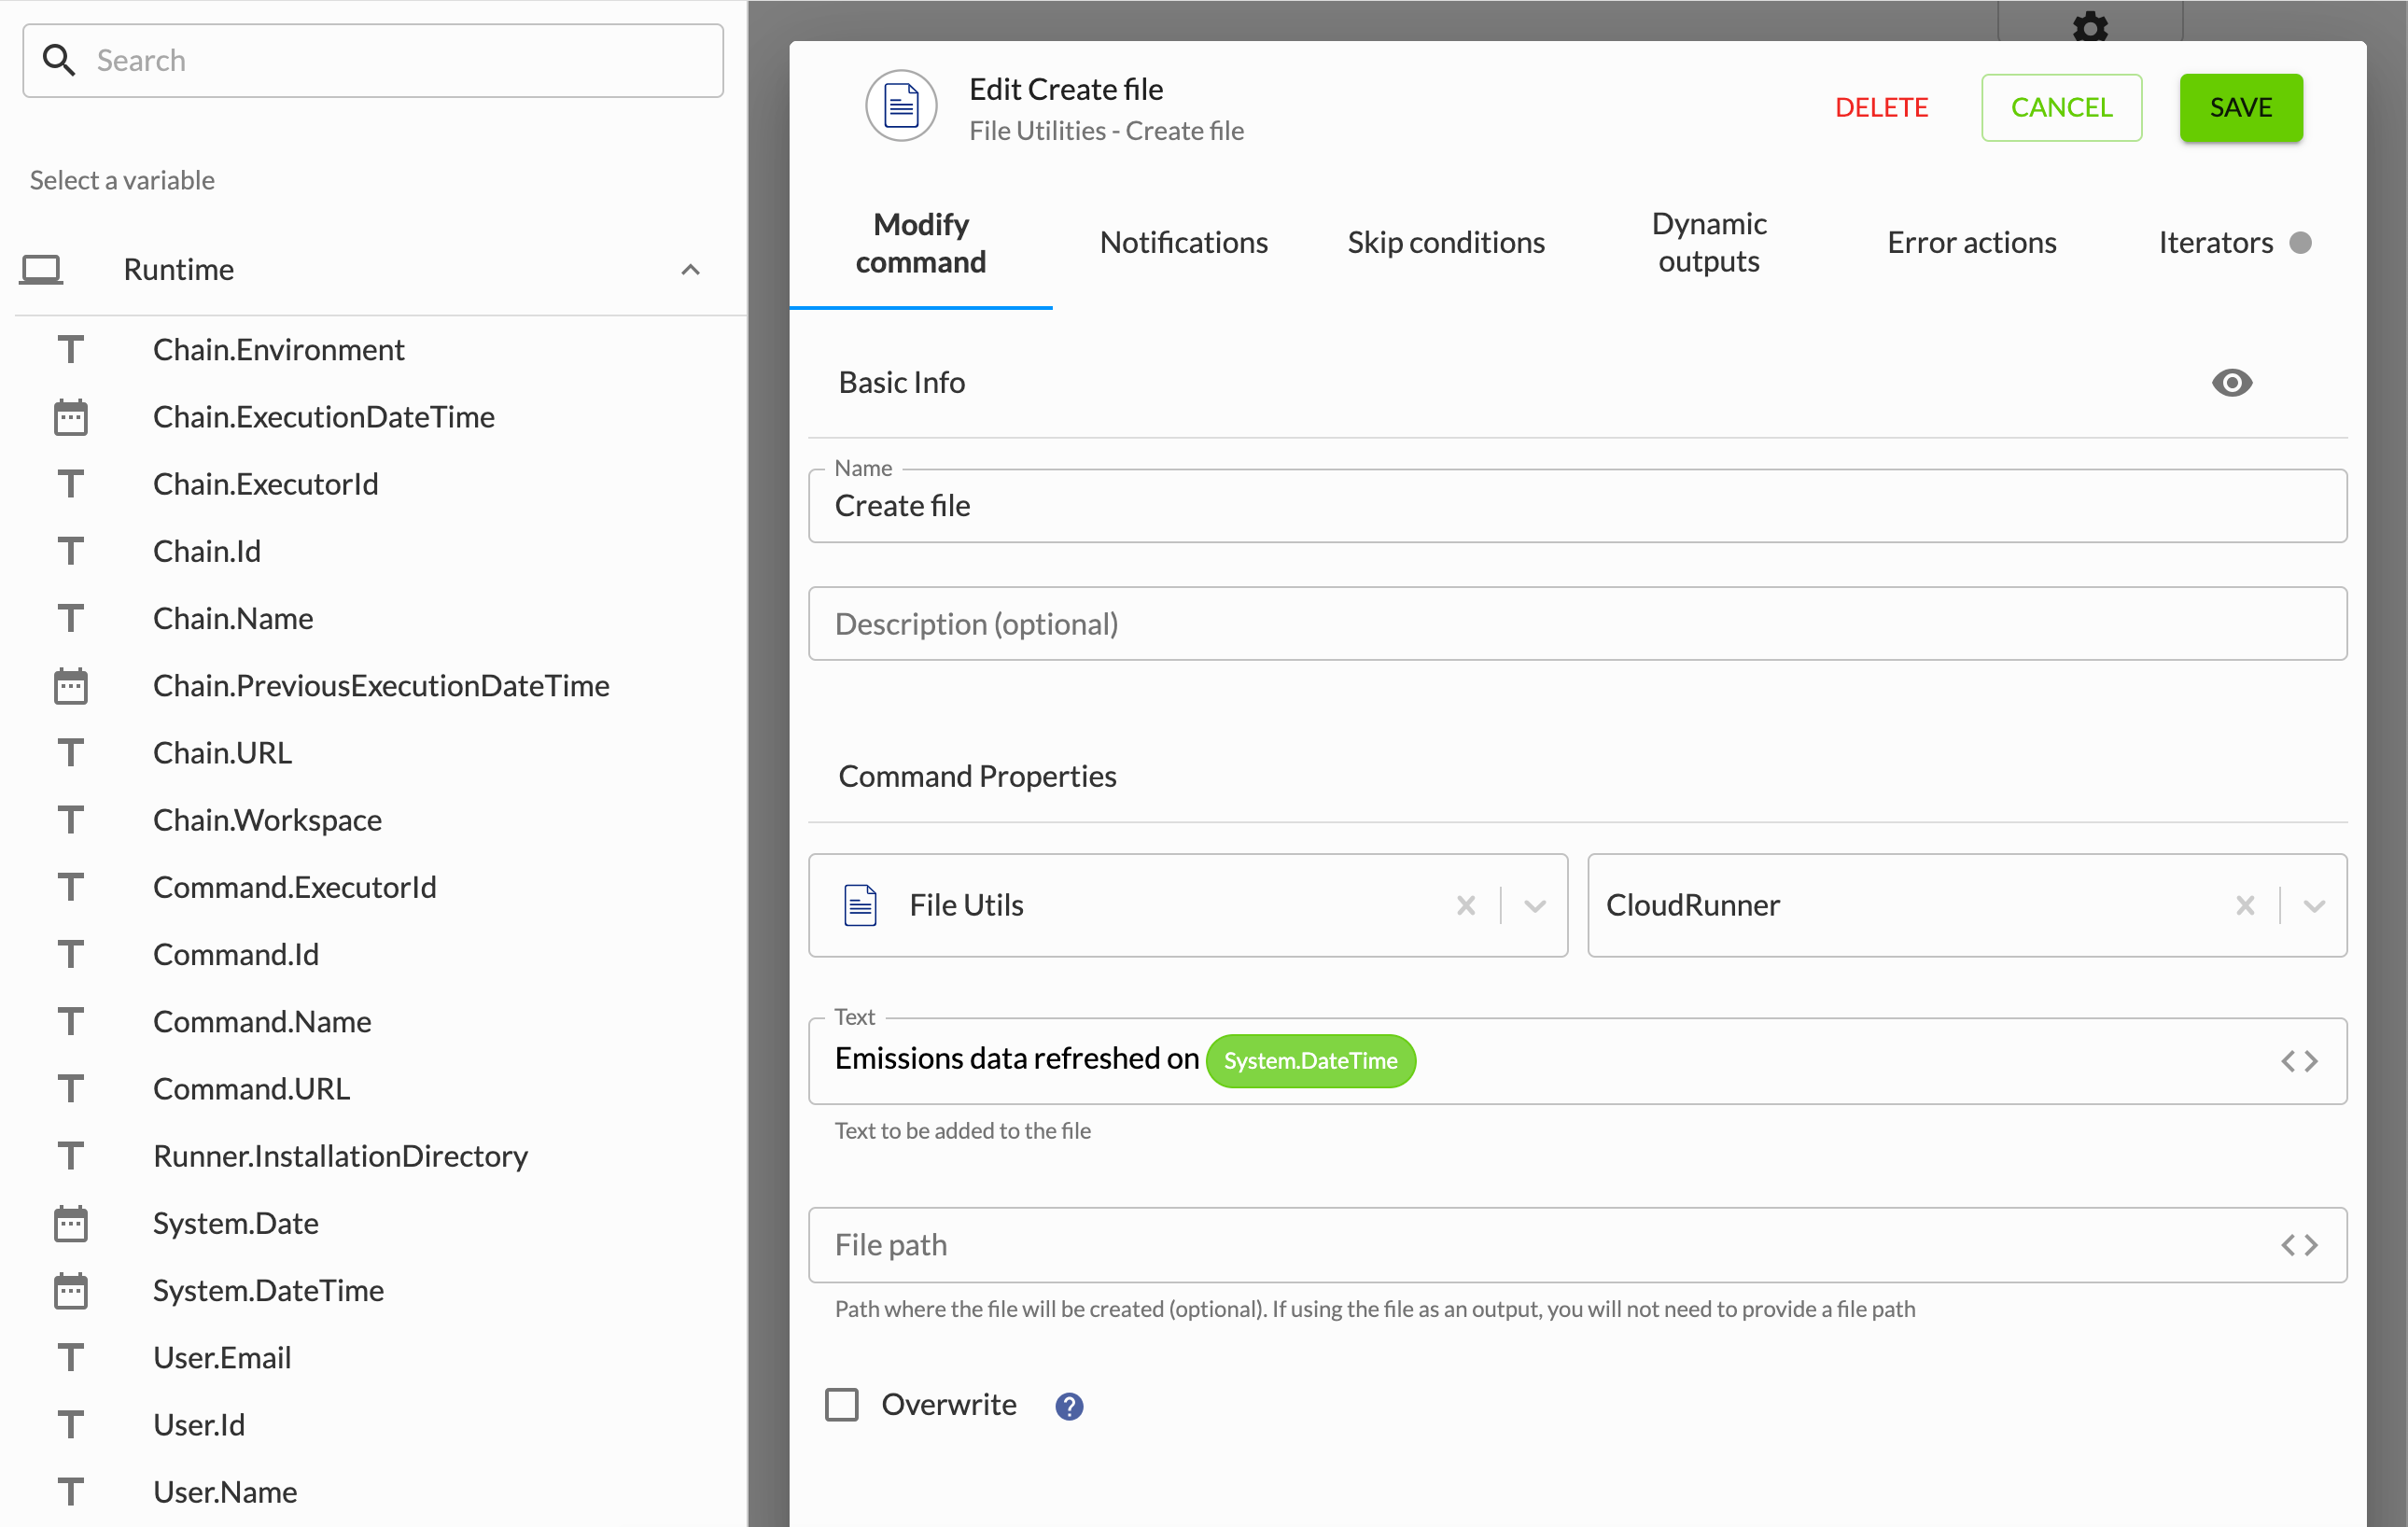Image resolution: width=2408 pixels, height=1527 pixels.
Task: Click the Iterators status dot
Action: point(2300,243)
